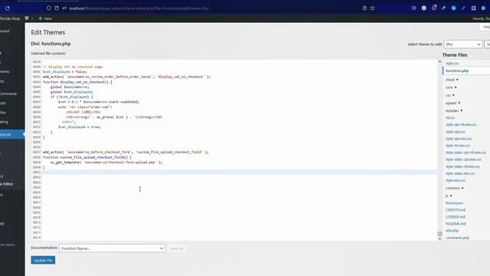Select highlighted Appearance item in sidebar
This screenshot has height=276, width=490.
pyautogui.click(x=12, y=134)
